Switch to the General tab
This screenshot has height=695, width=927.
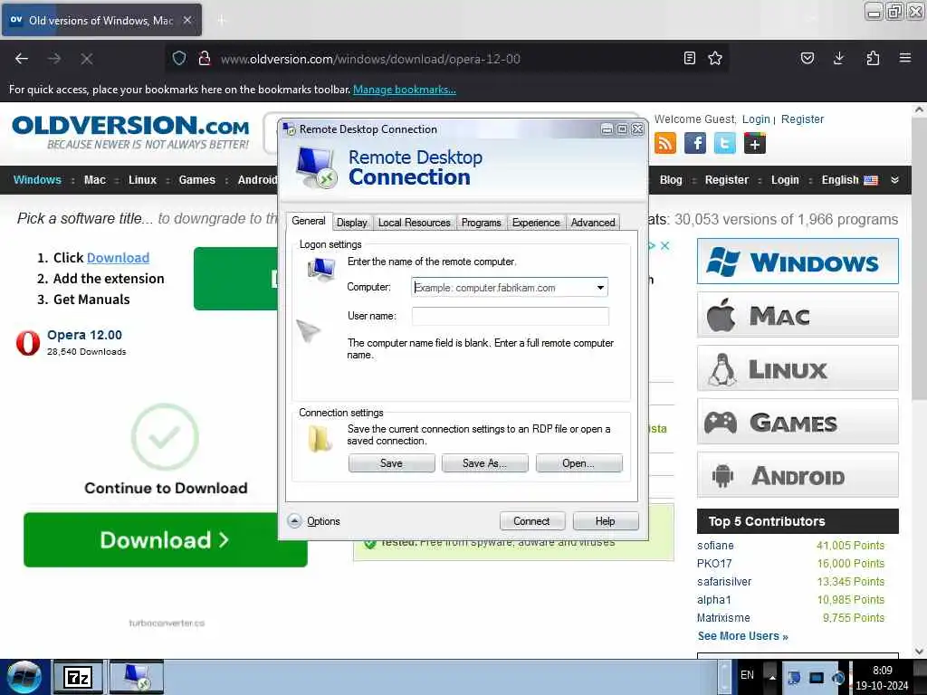(x=309, y=221)
